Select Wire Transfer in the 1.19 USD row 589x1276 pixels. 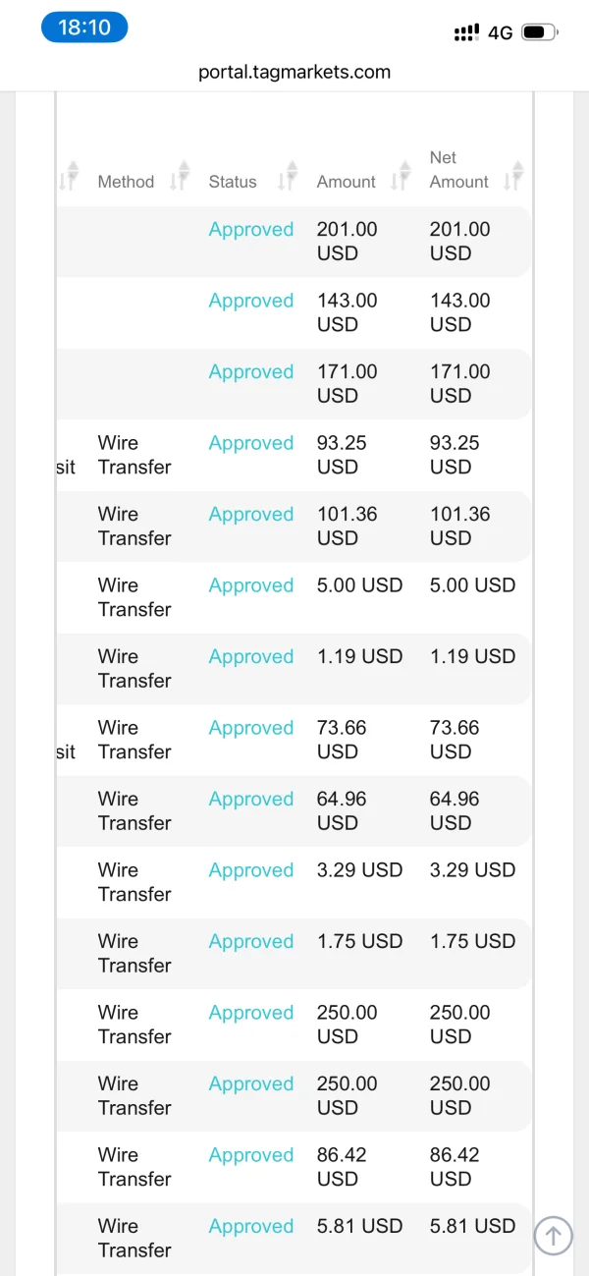pyautogui.click(x=134, y=668)
